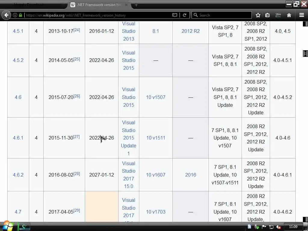Select the 2016-01-12 support end date
This screenshot has height=231, width=308.
coord(102,31)
